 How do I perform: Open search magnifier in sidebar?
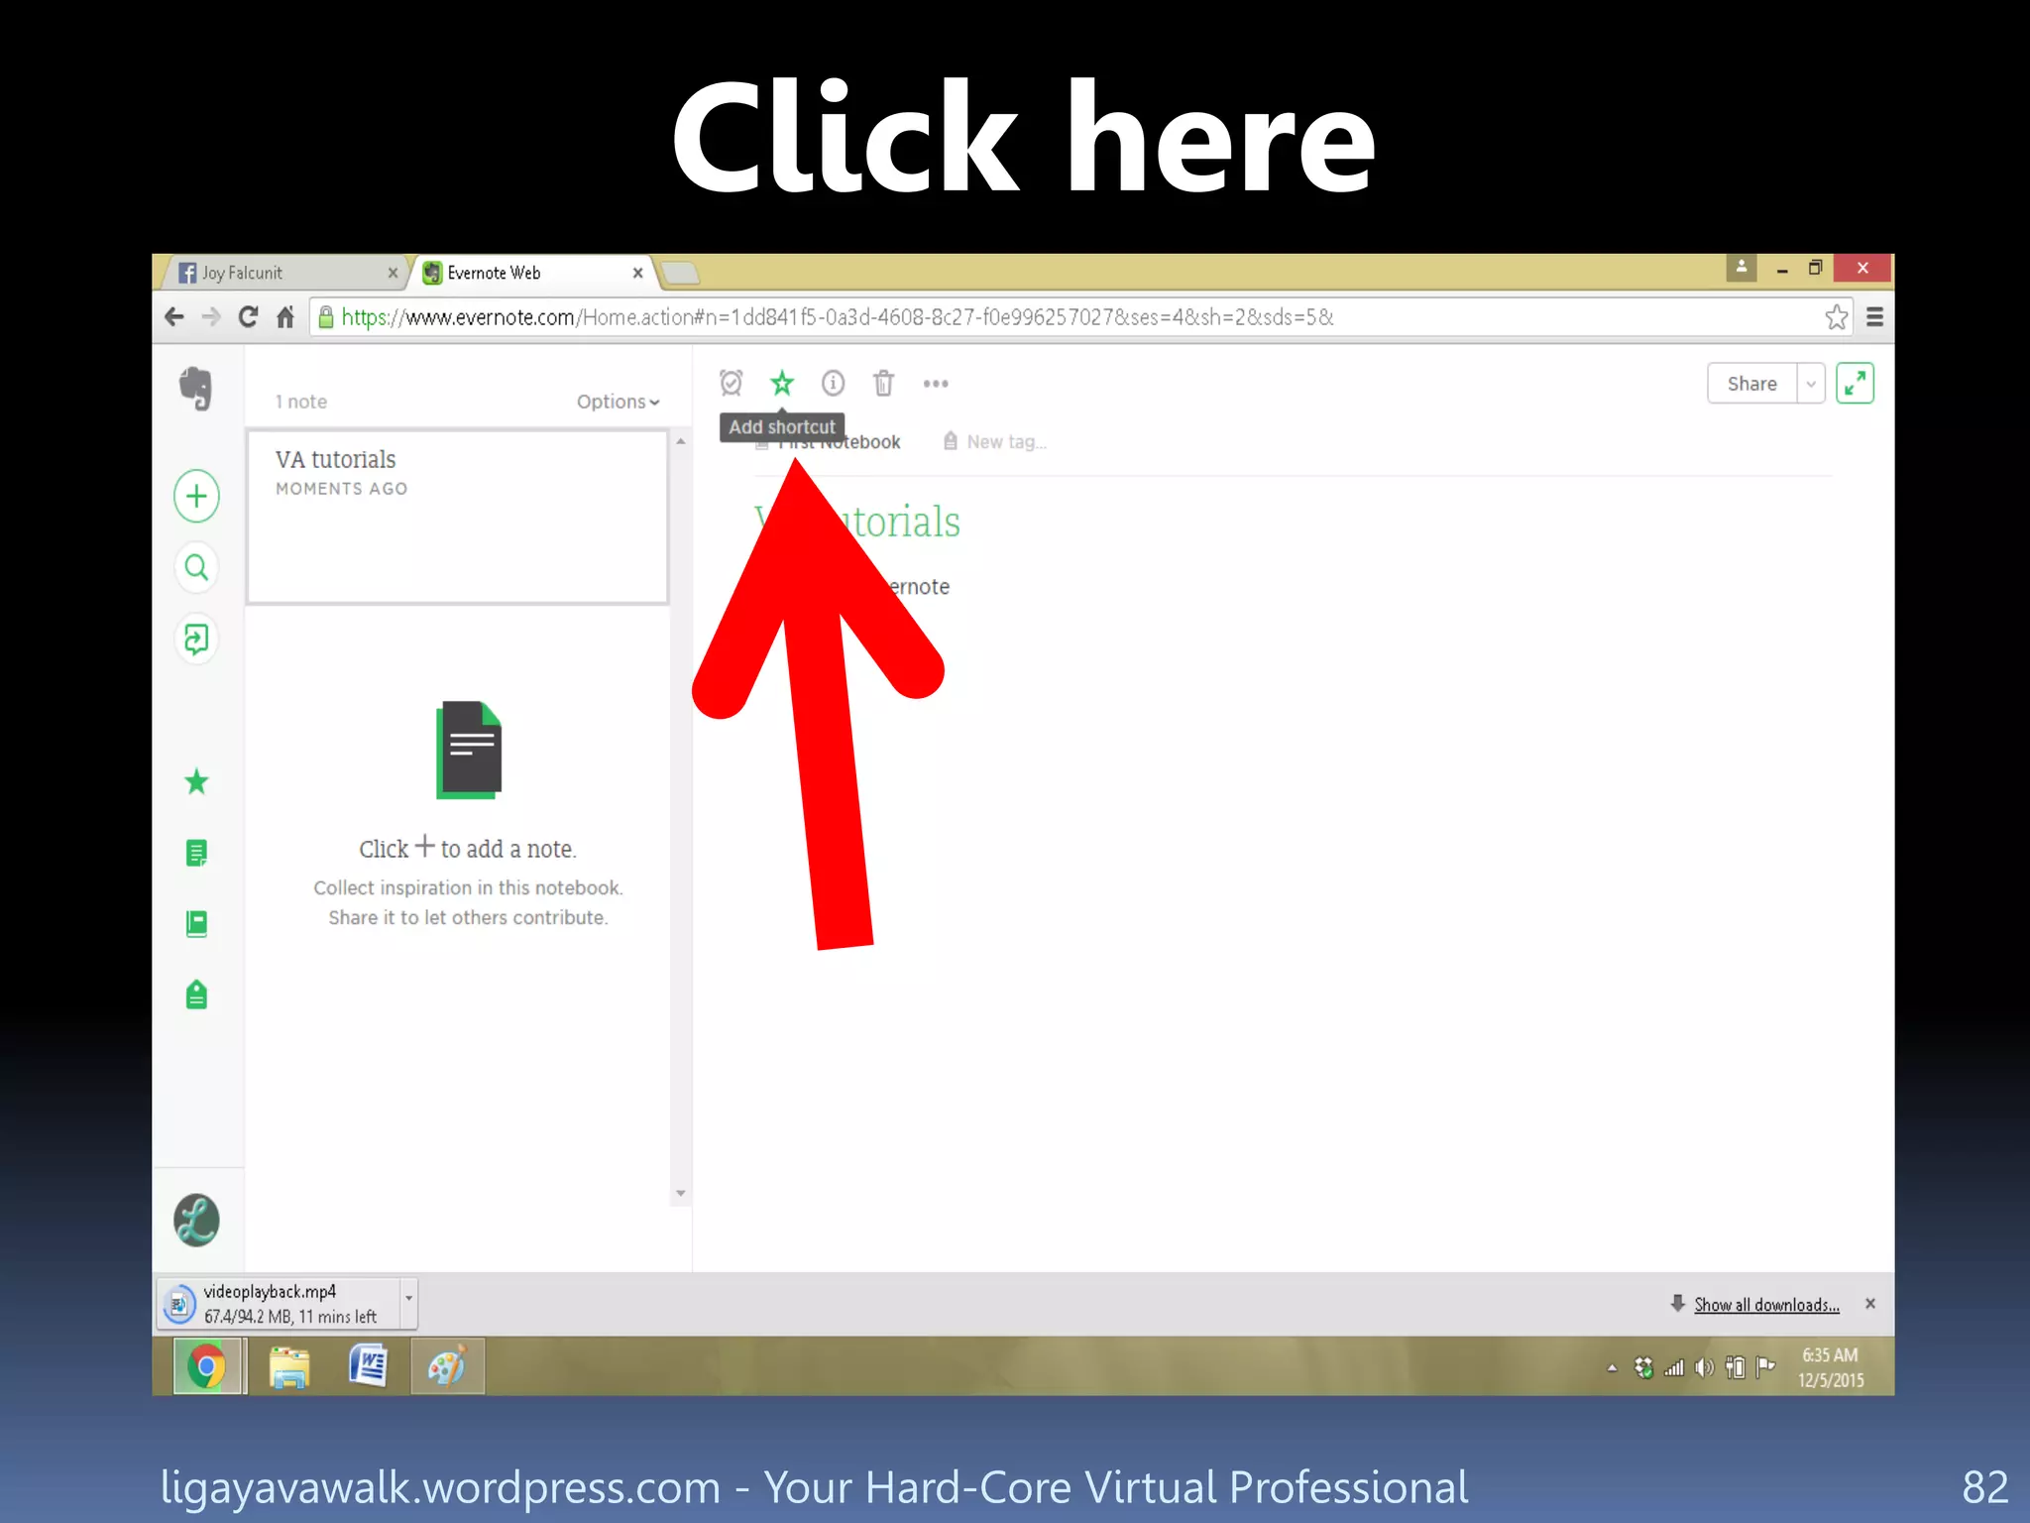[x=196, y=567]
